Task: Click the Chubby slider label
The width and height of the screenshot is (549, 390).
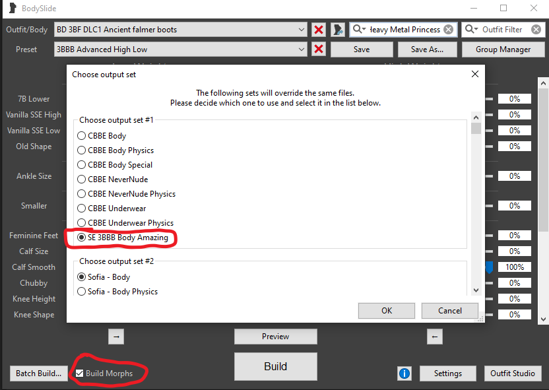Action: click(x=34, y=283)
